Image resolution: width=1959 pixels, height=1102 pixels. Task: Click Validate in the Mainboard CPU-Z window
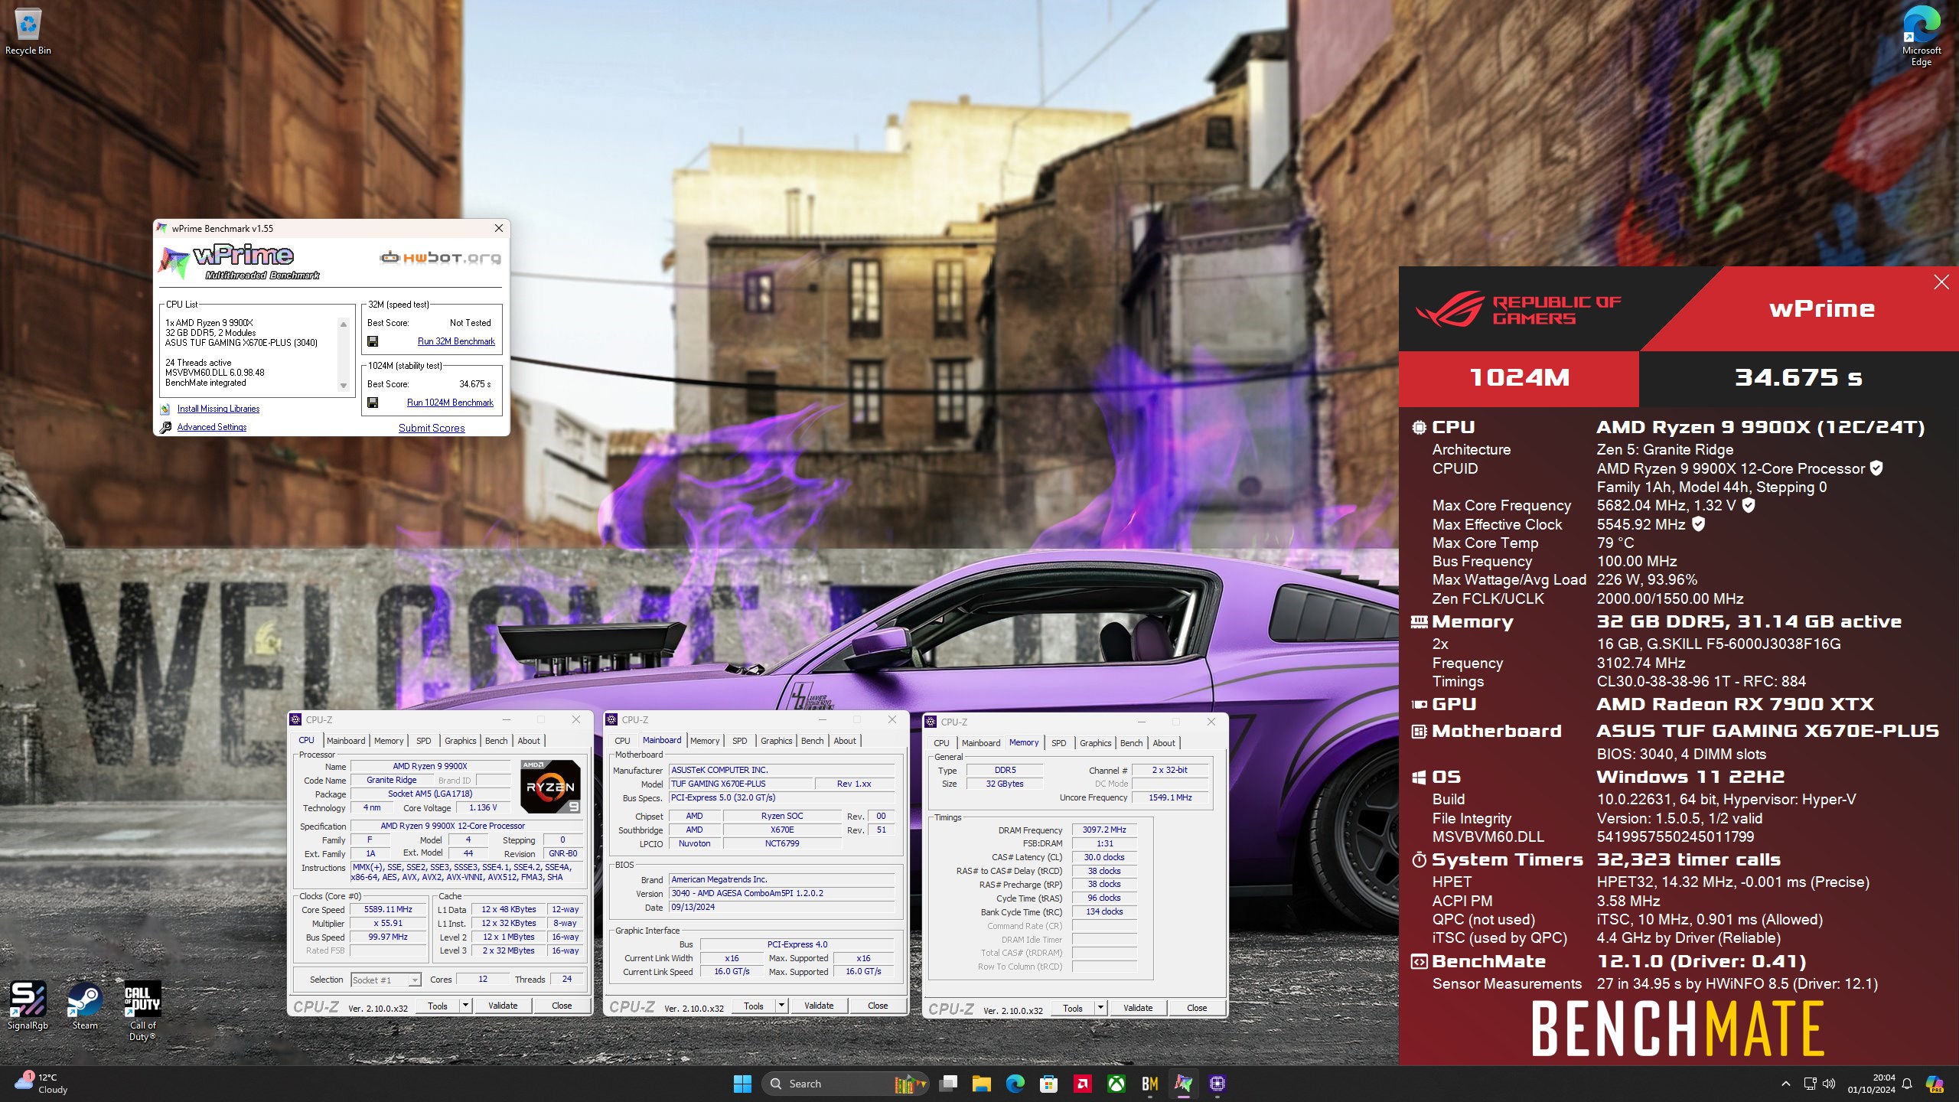(x=819, y=1006)
